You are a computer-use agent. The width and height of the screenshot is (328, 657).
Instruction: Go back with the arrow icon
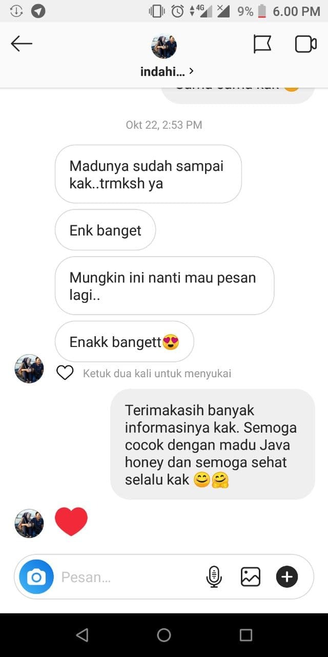coord(22,44)
